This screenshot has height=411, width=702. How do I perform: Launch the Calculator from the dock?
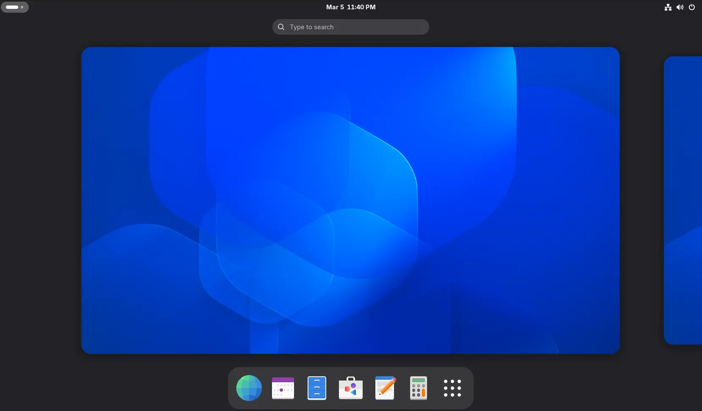[x=418, y=388]
